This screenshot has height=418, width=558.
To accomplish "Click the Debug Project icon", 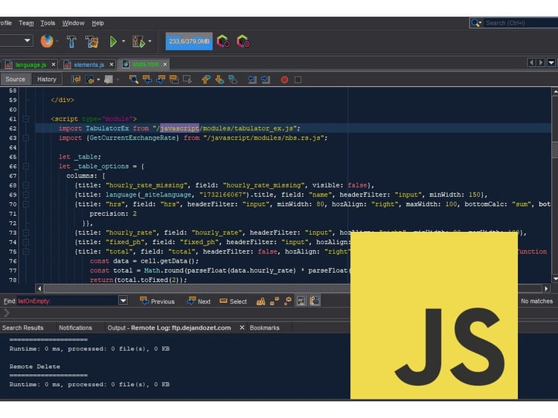I will click(138, 42).
